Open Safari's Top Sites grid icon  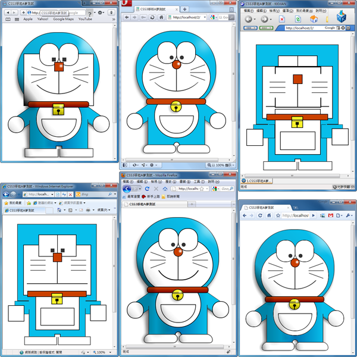(17, 20)
